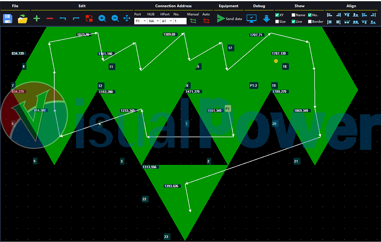Choose the red Auto connection icon

[206, 21]
